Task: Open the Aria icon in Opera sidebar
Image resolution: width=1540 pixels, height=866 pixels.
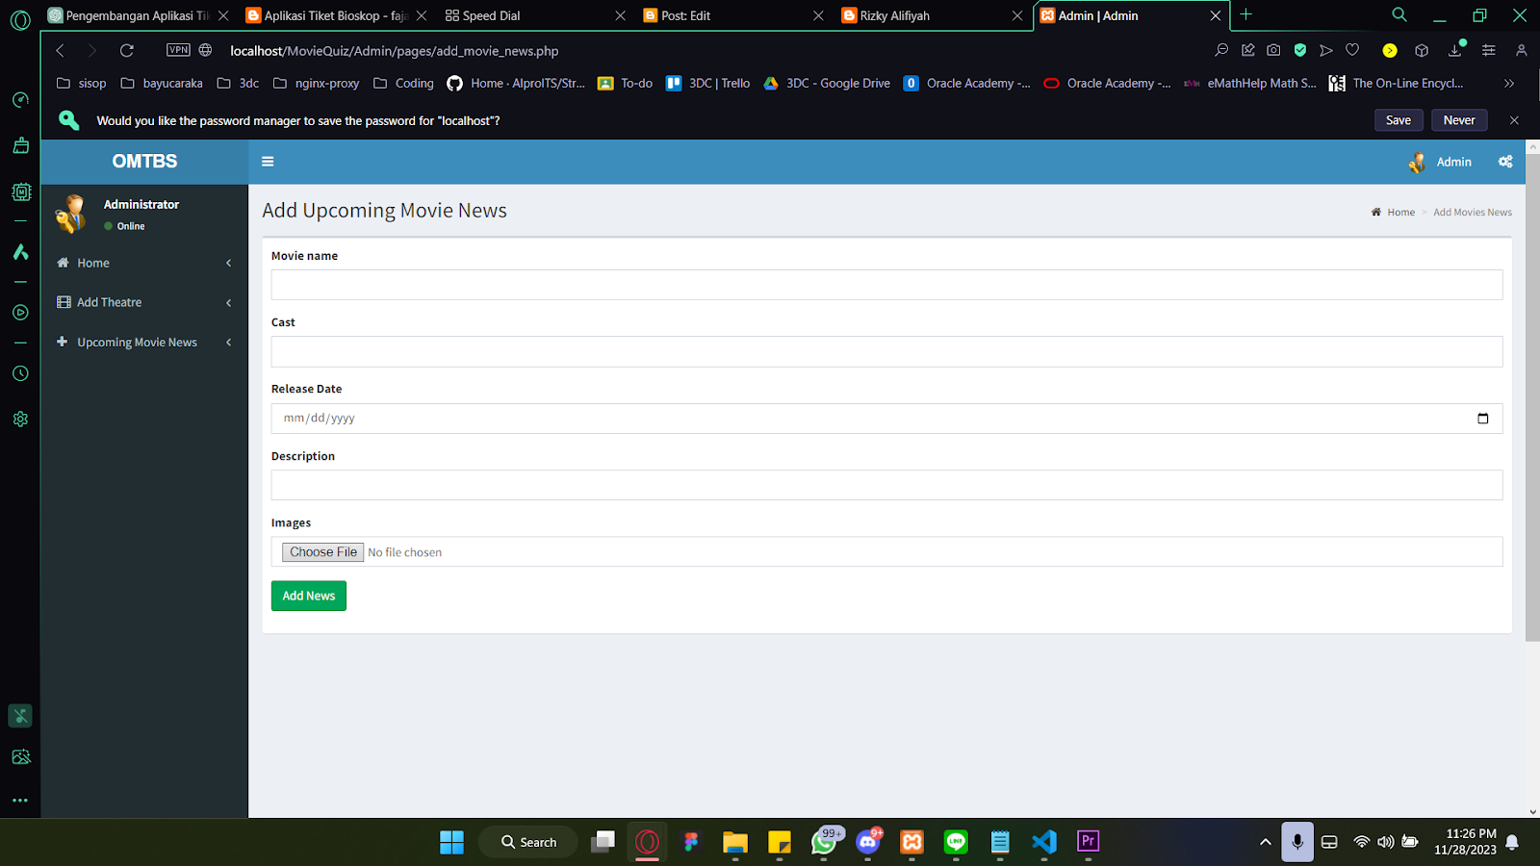Action: 20,252
